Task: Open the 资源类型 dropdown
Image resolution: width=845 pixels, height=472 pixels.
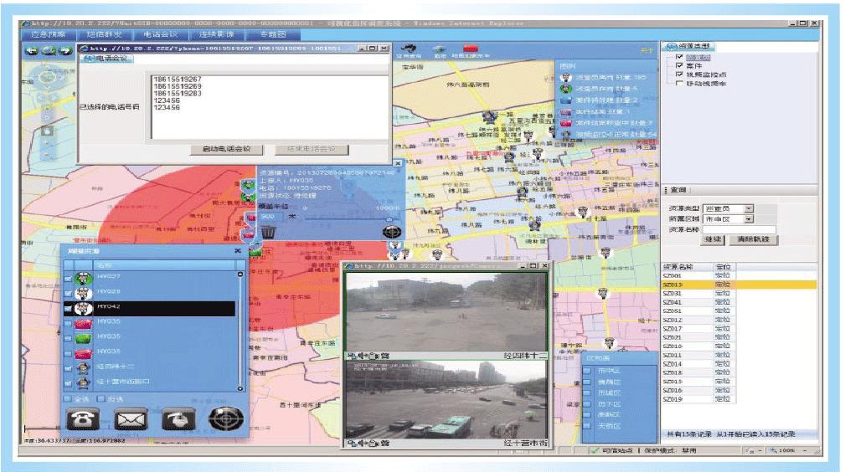Action: [x=728, y=208]
